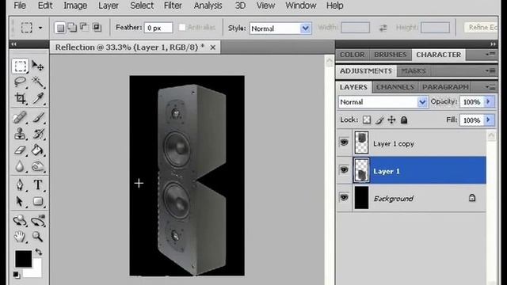This screenshot has height=285, width=507.
Task: Select the Blur tool
Action: (x=20, y=166)
